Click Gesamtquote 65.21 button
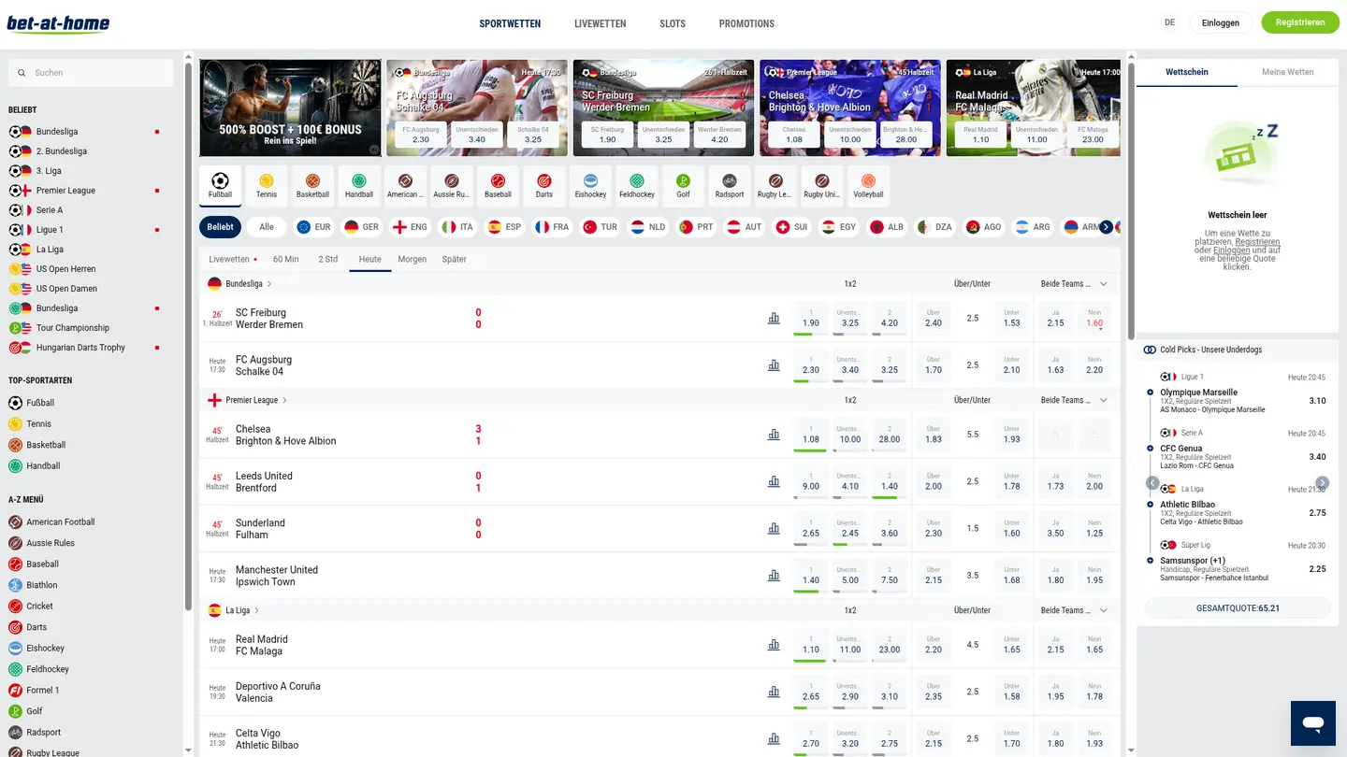The width and height of the screenshot is (1347, 757). 1238,608
